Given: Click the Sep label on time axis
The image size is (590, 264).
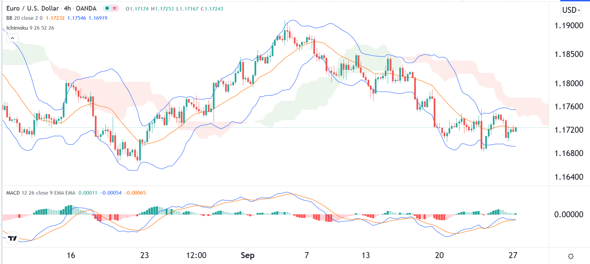Looking at the screenshot, I should point(247,255).
